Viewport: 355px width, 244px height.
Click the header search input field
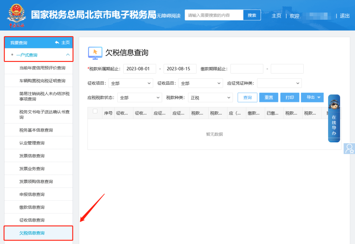pyautogui.click(x=214, y=15)
